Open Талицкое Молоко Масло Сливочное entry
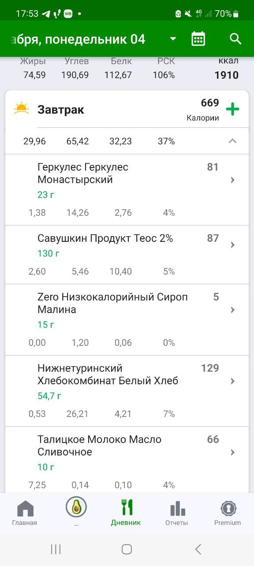 127,460
